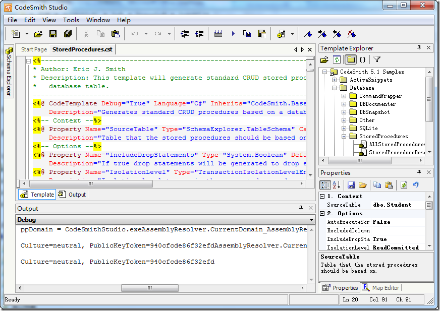Screen dimensions: 440x311
Task: Toggle folder view button in Template Explorer
Action: (350, 60)
